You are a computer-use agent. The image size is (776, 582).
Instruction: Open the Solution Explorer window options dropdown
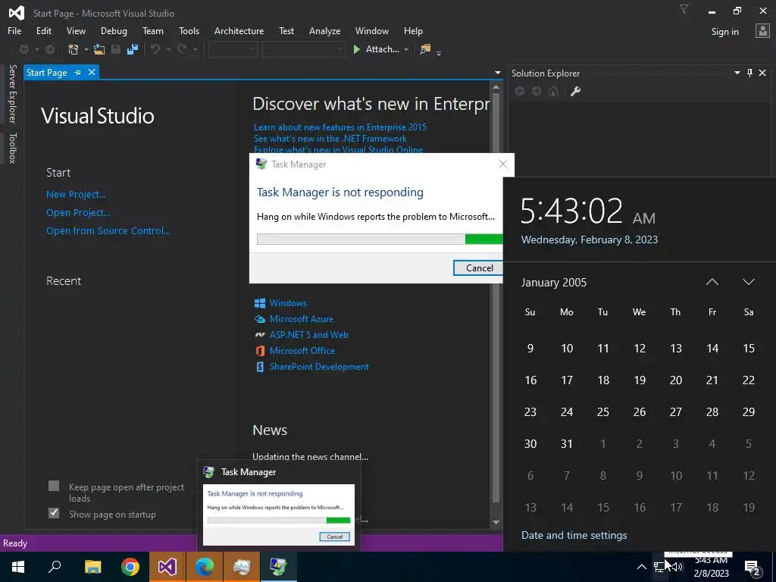pos(737,73)
